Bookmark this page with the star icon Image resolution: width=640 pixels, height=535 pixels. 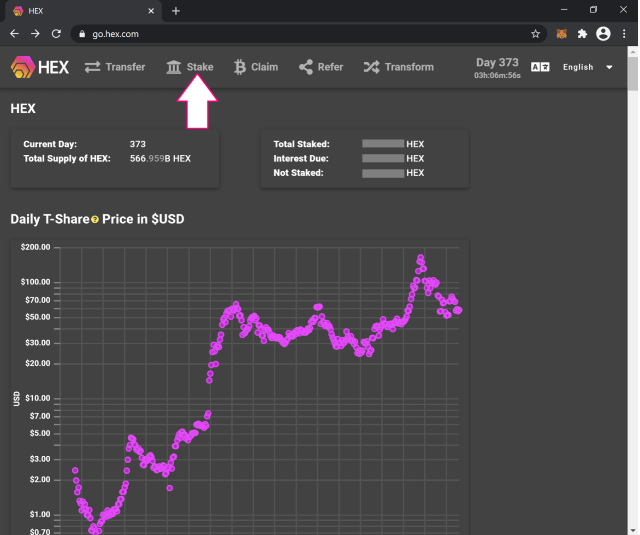[535, 34]
